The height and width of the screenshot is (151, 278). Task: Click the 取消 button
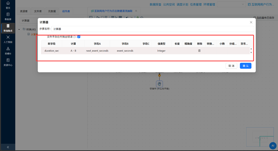coord(231,66)
